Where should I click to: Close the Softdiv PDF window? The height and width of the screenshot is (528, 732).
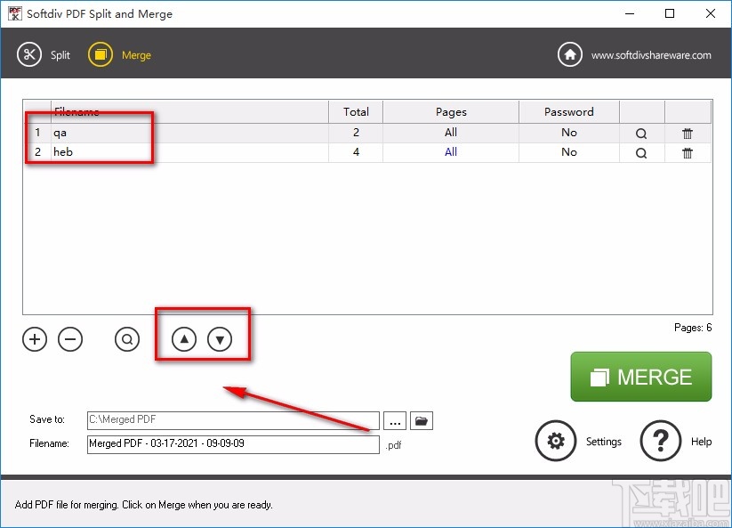pyautogui.click(x=710, y=13)
